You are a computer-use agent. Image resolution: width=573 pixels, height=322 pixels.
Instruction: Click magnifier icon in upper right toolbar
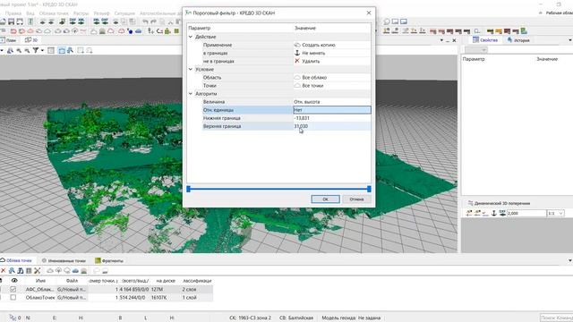pos(477,31)
